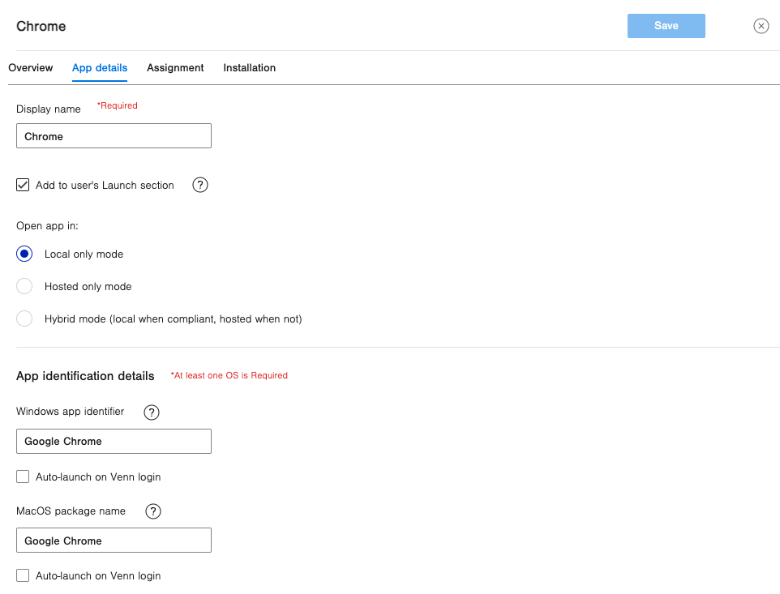This screenshot has width=780, height=594.
Task: Open help icon beside MacOS package name
Action: click(152, 511)
